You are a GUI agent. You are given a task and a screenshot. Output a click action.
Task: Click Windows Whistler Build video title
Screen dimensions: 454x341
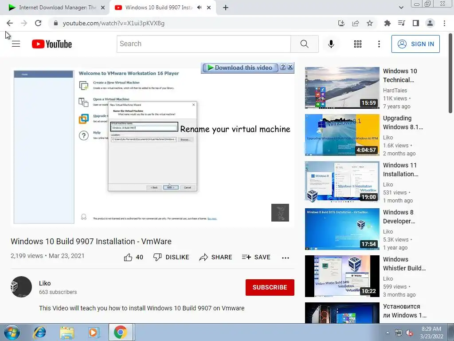point(404,264)
